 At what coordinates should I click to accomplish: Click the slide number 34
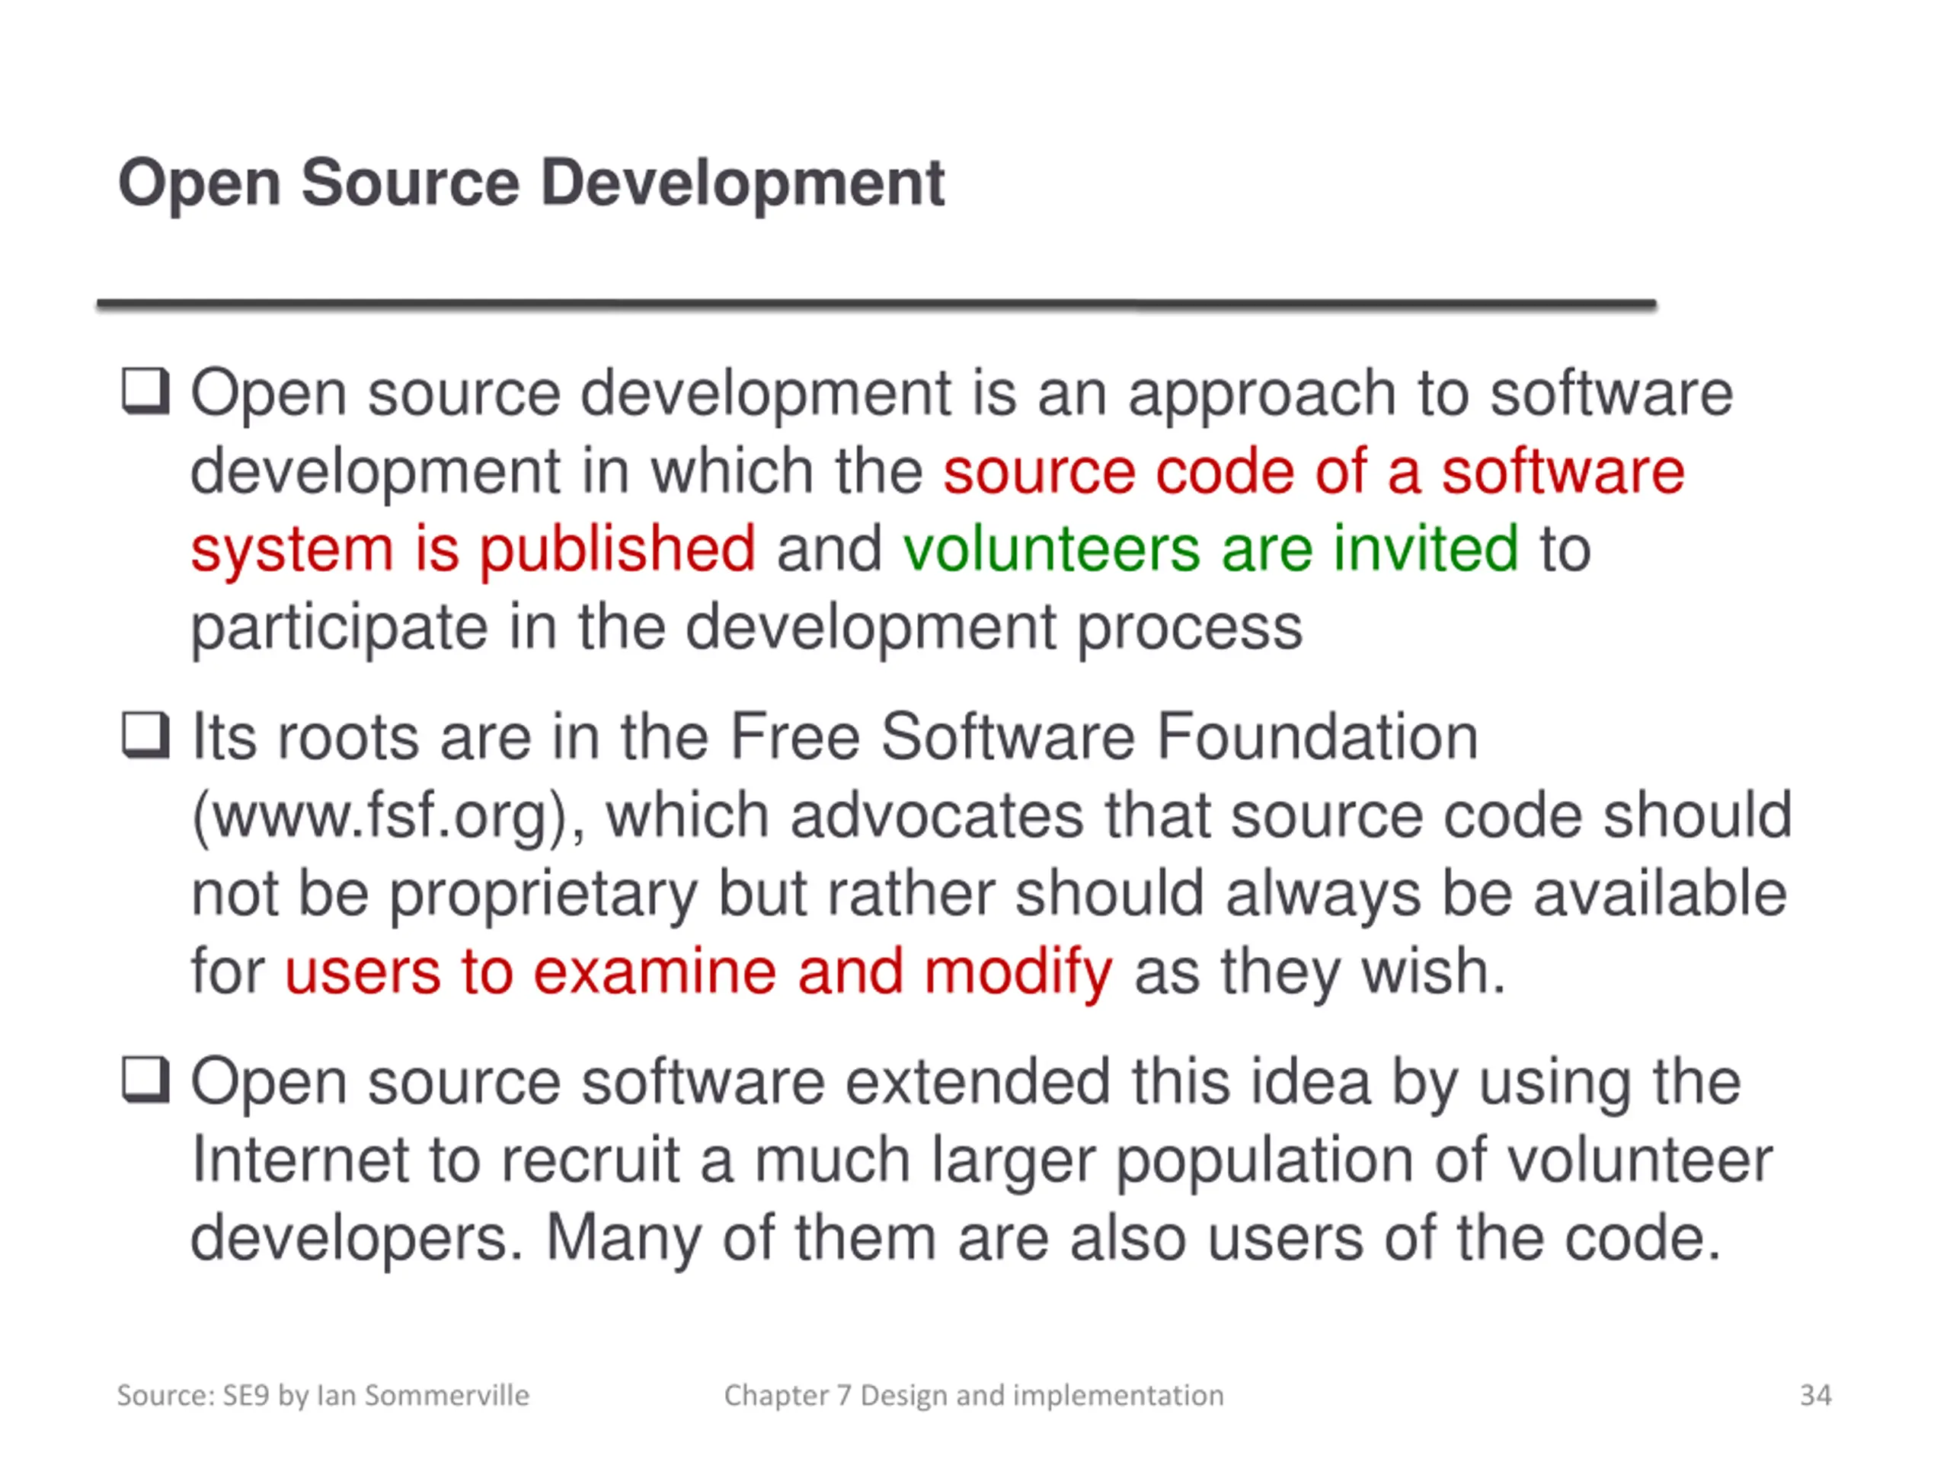[x=1816, y=1396]
